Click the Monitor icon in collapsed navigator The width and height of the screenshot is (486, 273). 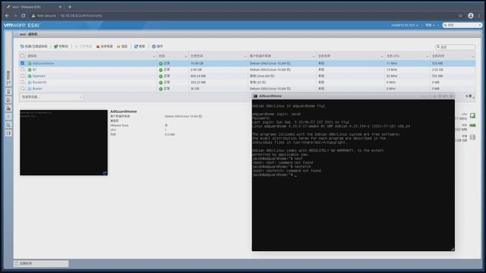pos(8,108)
